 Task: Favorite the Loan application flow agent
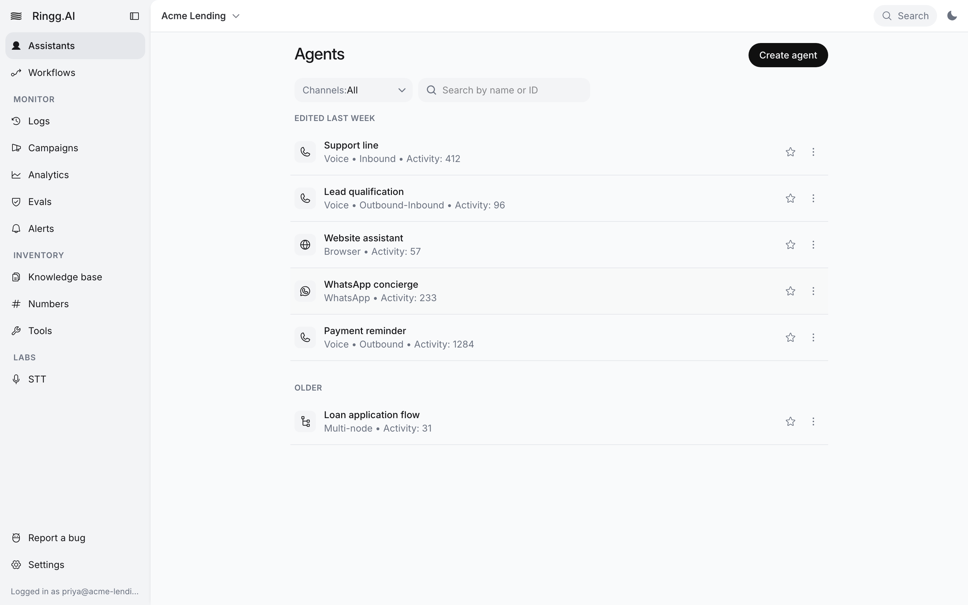click(x=790, y=422)
